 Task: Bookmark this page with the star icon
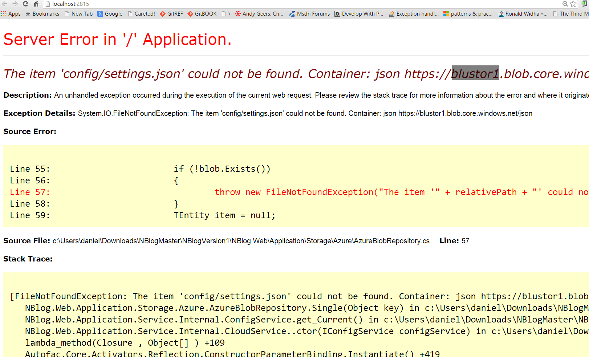click(573, 4)
